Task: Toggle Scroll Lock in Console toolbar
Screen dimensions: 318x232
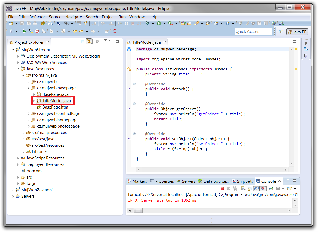Action: pos(249,189)
